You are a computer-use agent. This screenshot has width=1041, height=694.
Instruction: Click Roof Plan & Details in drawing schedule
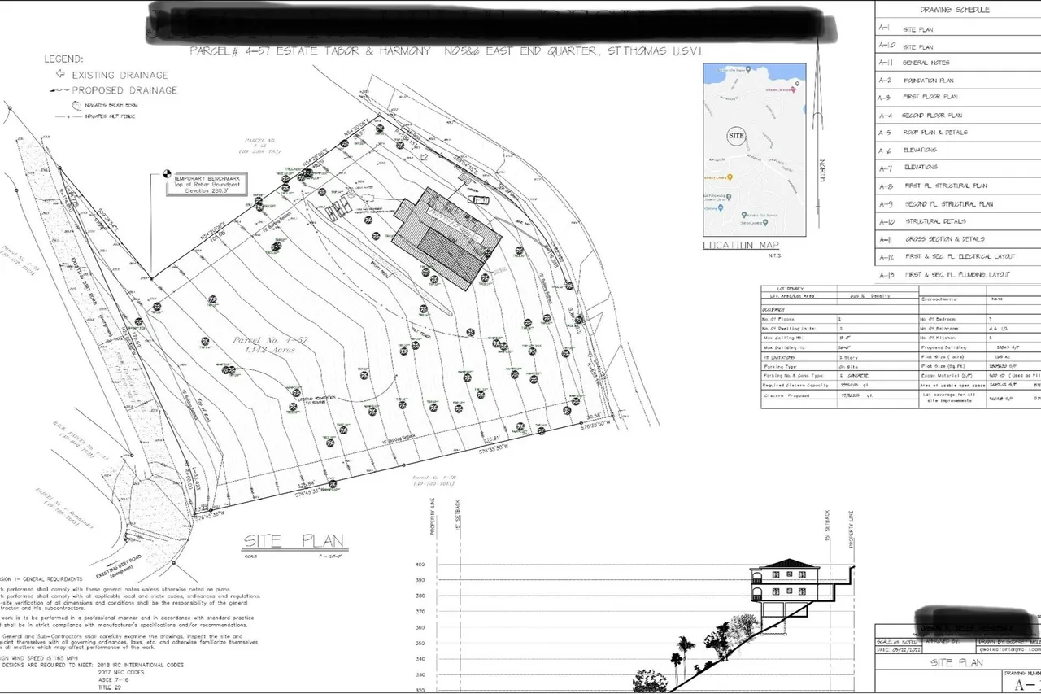pos(935,133)
